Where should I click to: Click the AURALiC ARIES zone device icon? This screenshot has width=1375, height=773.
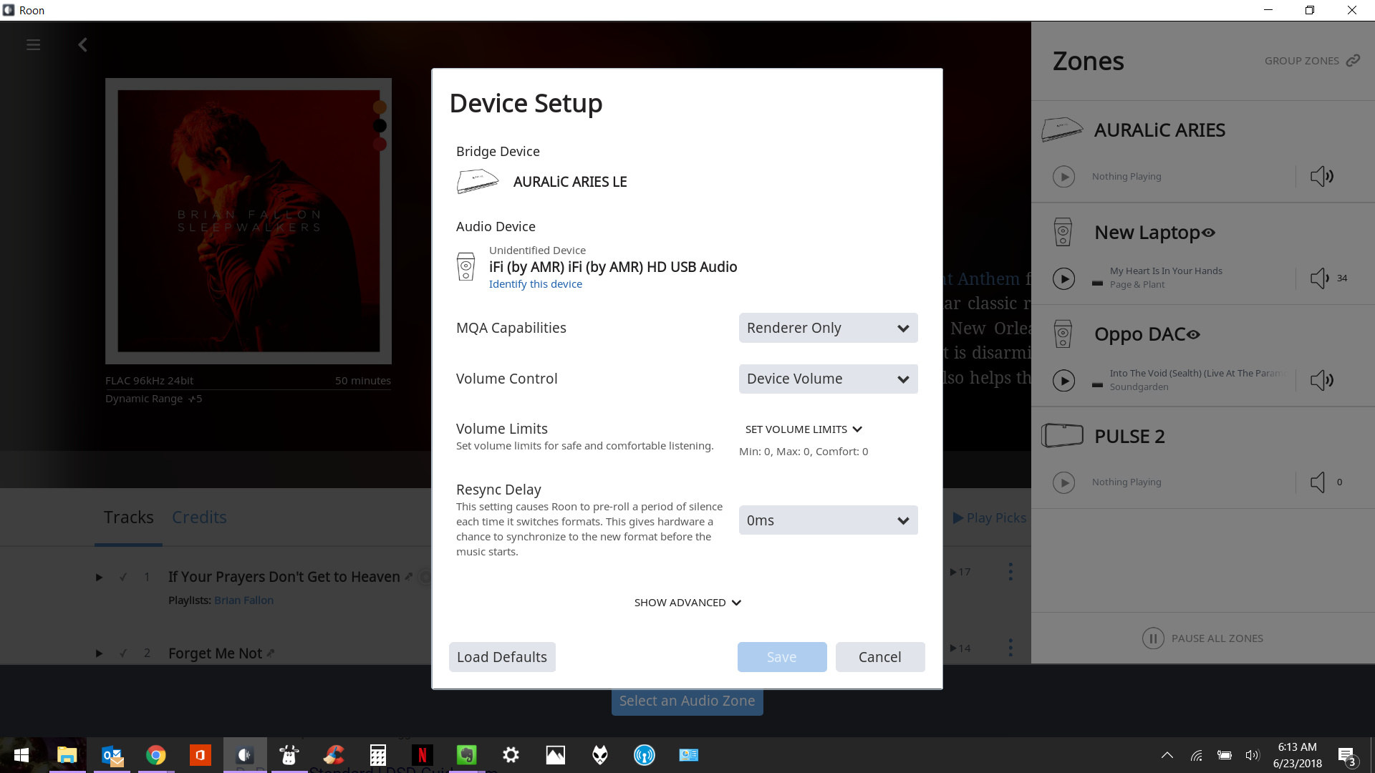1062,130
